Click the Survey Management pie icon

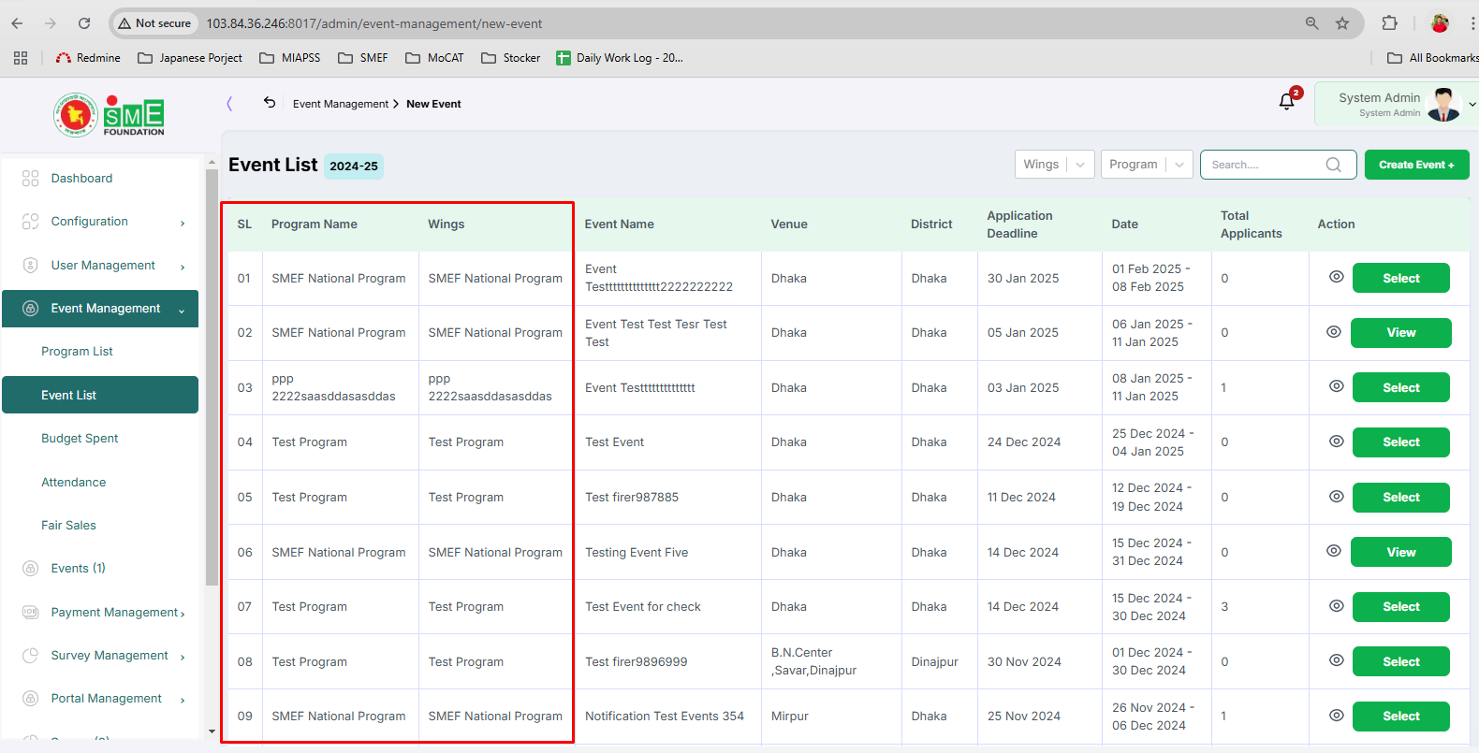pos(31,656)
